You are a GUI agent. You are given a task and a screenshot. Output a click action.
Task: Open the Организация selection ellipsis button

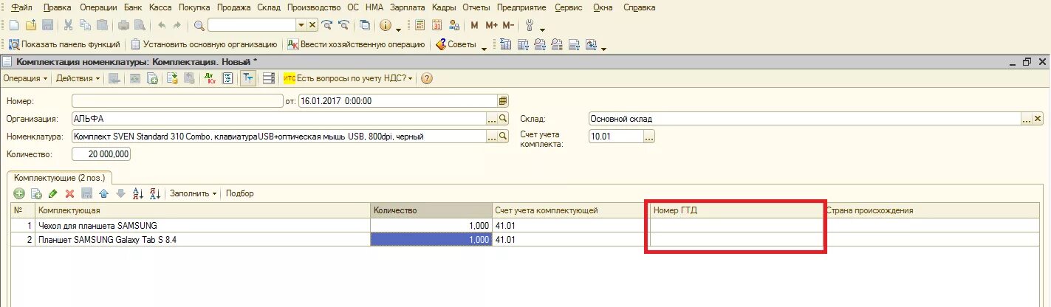[492, 118]
